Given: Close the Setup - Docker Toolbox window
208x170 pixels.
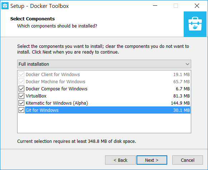Looking at the screenshot, I should pyautogui.click(x=197, y=6).
